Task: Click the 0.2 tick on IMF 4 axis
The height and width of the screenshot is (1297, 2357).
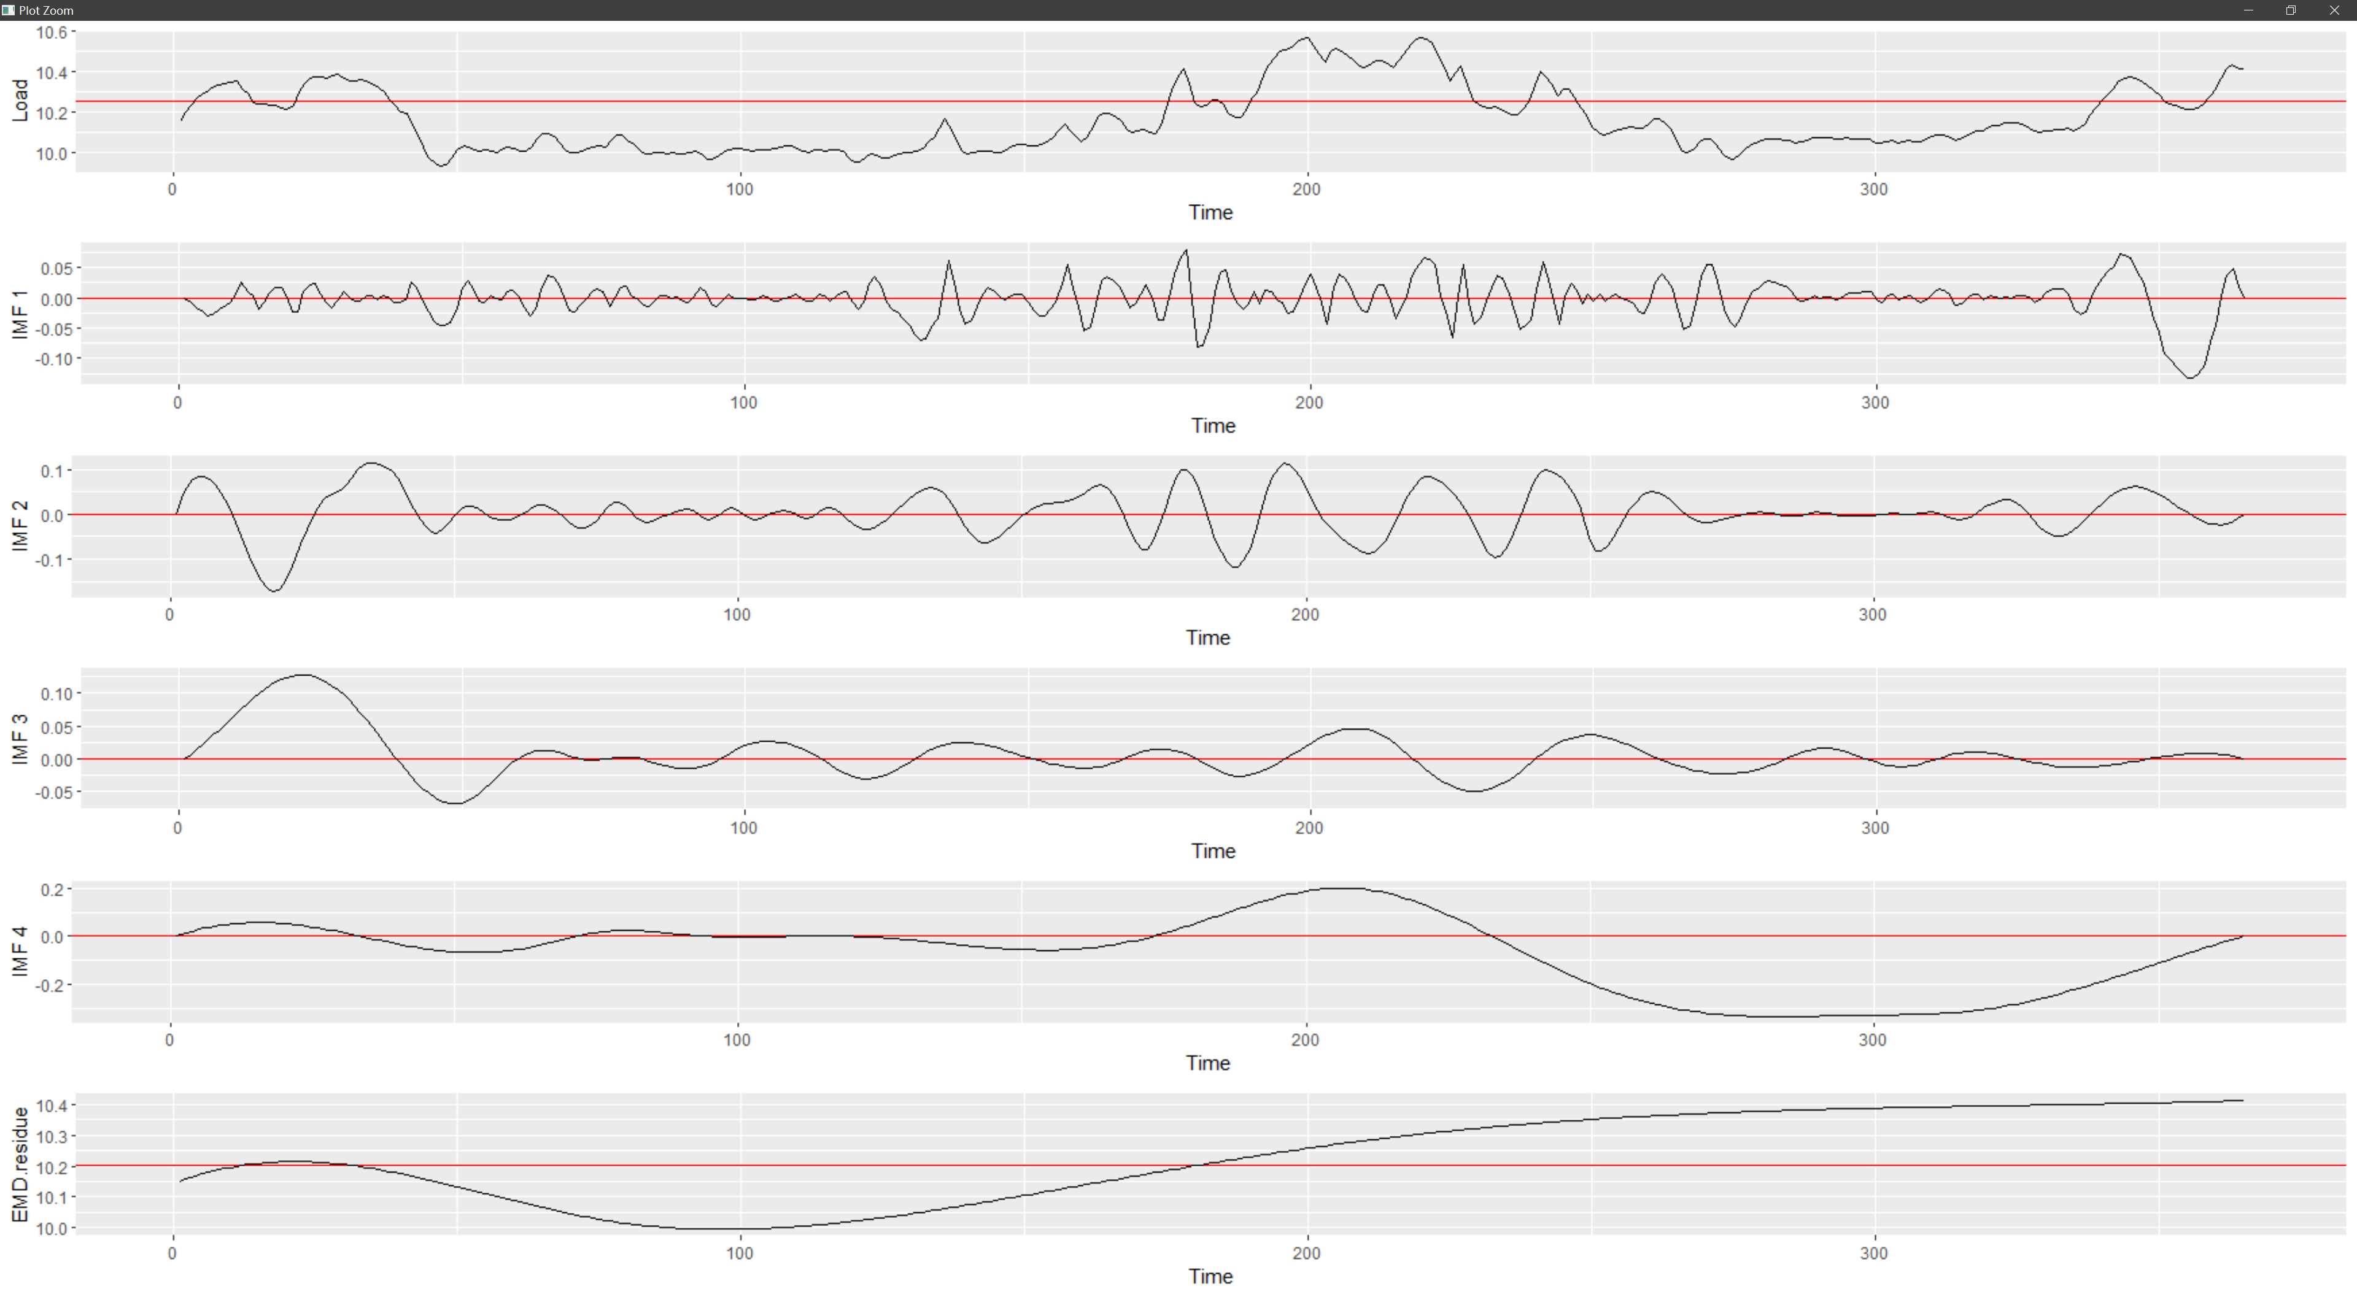Action: click(52, 890)
